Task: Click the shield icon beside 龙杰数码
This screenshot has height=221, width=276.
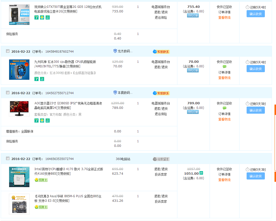Action: [115, 51]
